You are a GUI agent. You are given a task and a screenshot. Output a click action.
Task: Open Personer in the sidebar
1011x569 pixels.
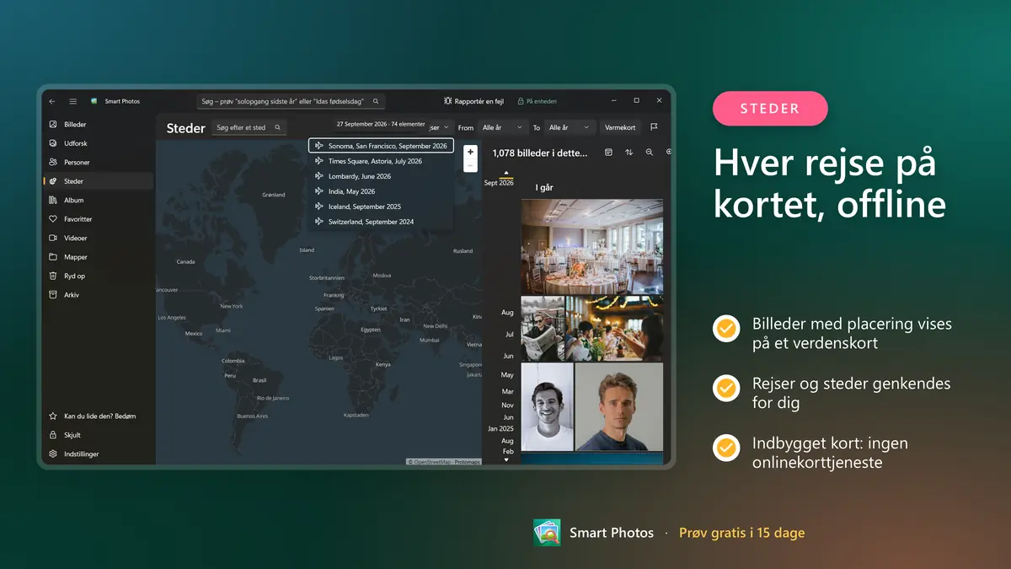click(99, 162)
